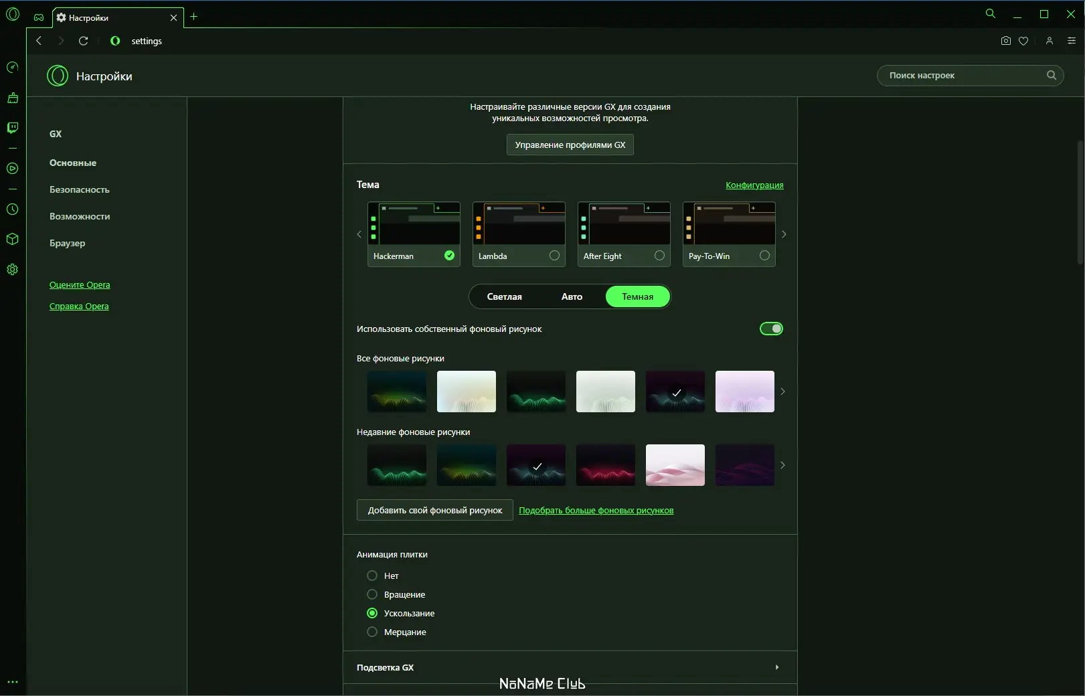Open bookmarks heart icon in toolbar
Screen dimensions: 1085x696
point(1023,41)
